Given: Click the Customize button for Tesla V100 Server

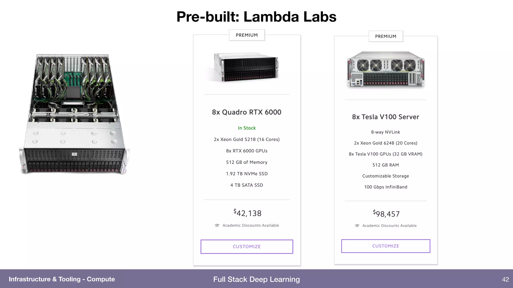Looking at the screenshot, I should [386, 246].
